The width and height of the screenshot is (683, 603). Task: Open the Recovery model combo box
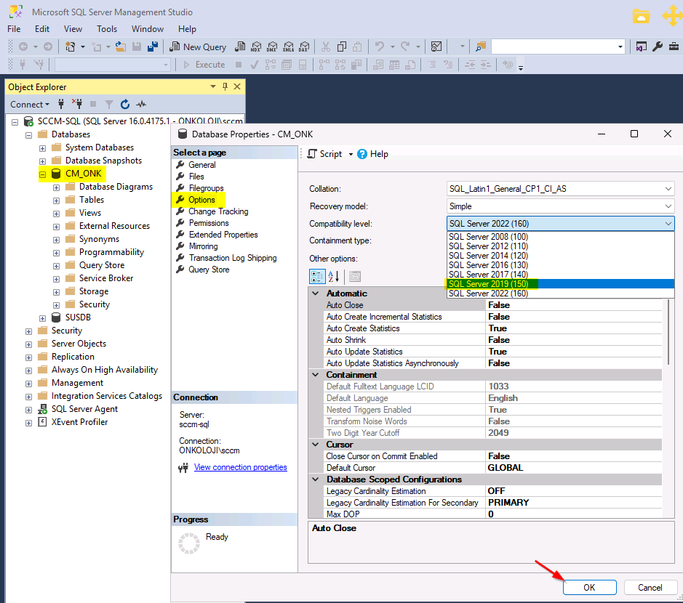coord(560,206)
